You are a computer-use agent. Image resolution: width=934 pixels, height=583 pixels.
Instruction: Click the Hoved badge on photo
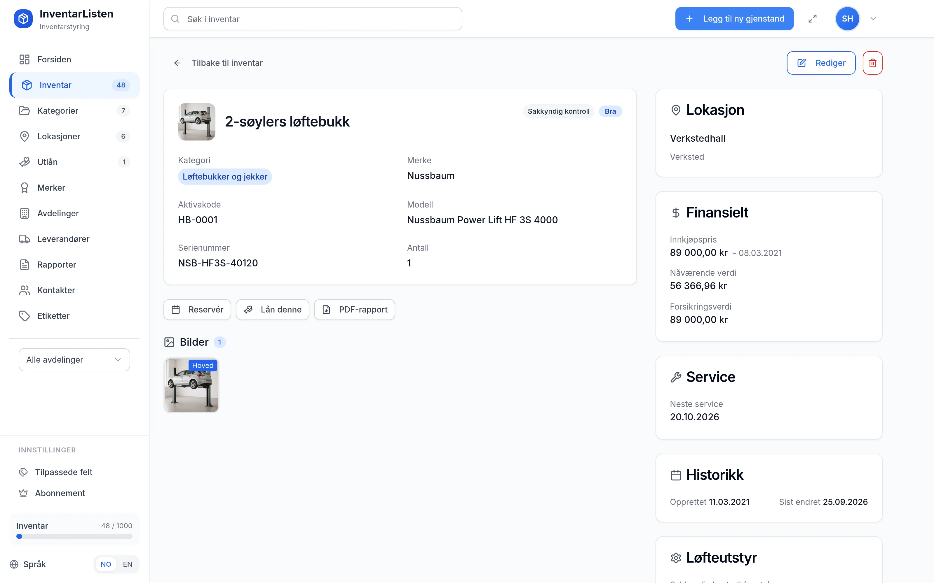[203, 365]
